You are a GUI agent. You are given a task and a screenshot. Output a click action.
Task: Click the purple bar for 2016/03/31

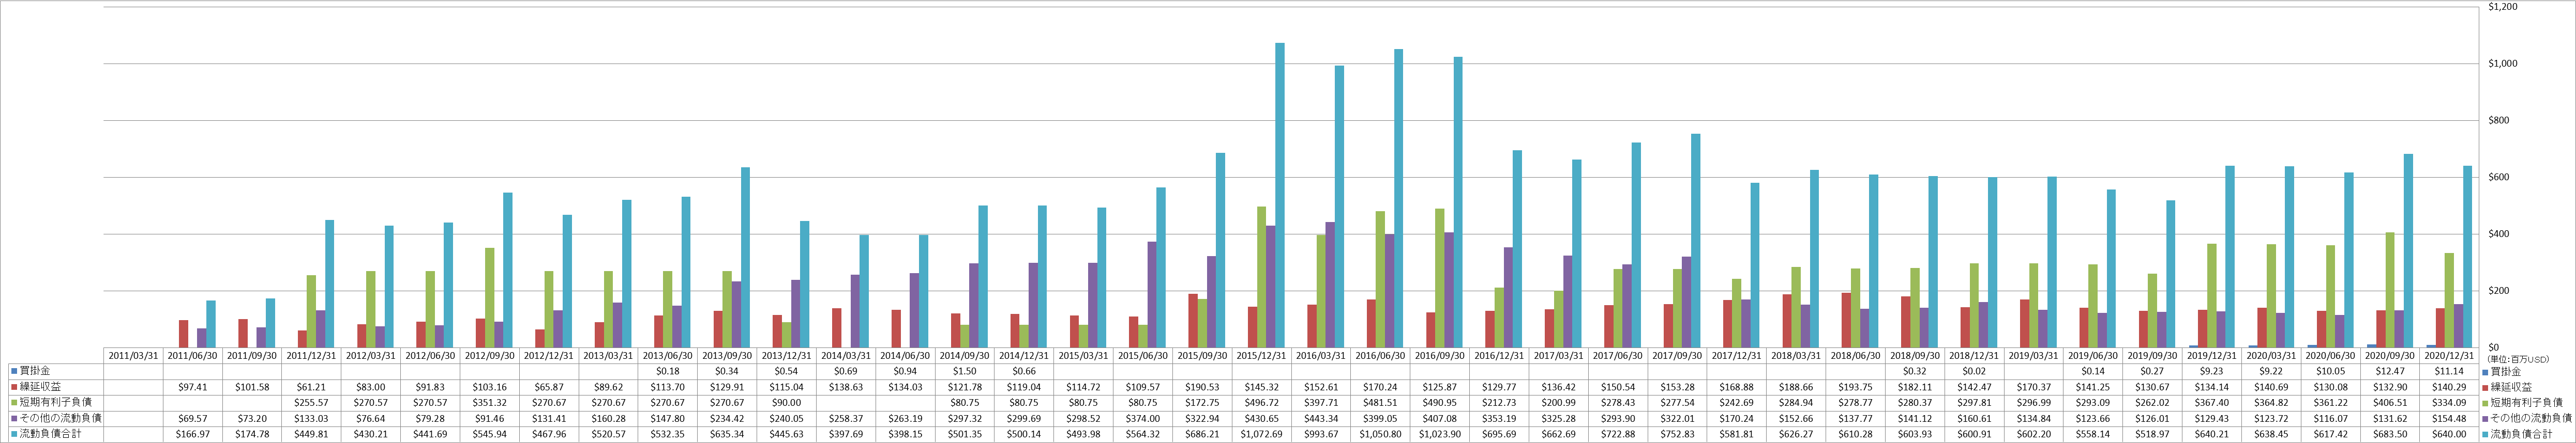pos(1330,286)
